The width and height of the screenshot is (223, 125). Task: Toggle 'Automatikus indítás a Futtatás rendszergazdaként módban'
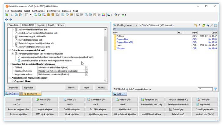pyautogui.click(x=19, y=60)
